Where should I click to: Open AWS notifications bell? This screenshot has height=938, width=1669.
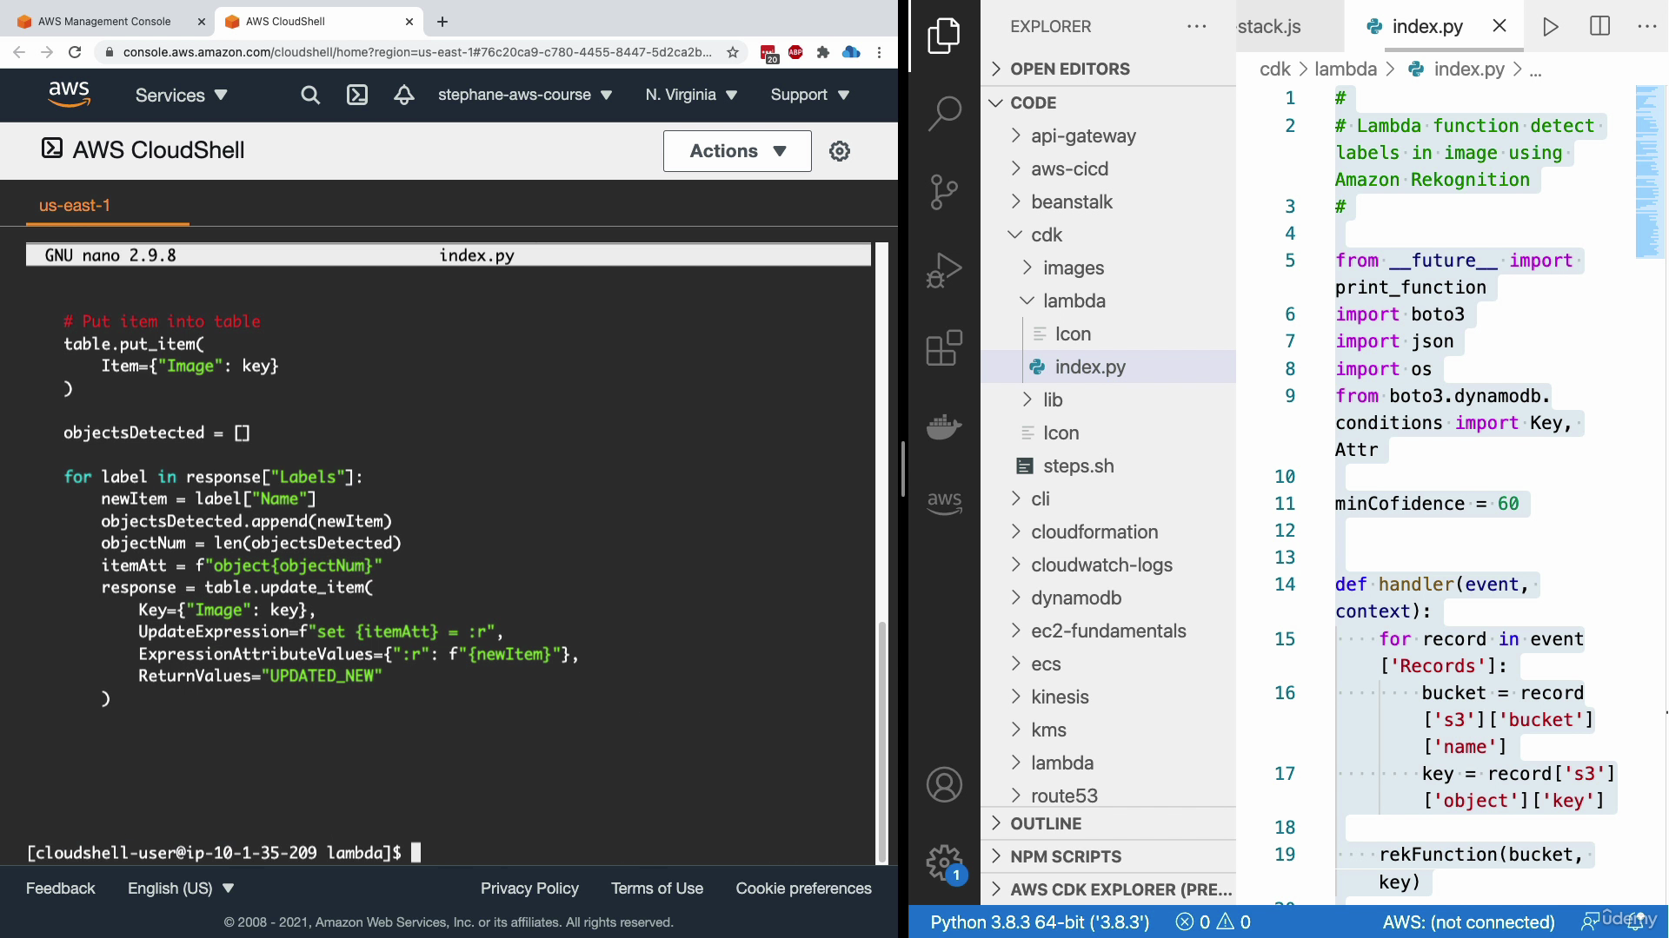(x=404, y=95)
